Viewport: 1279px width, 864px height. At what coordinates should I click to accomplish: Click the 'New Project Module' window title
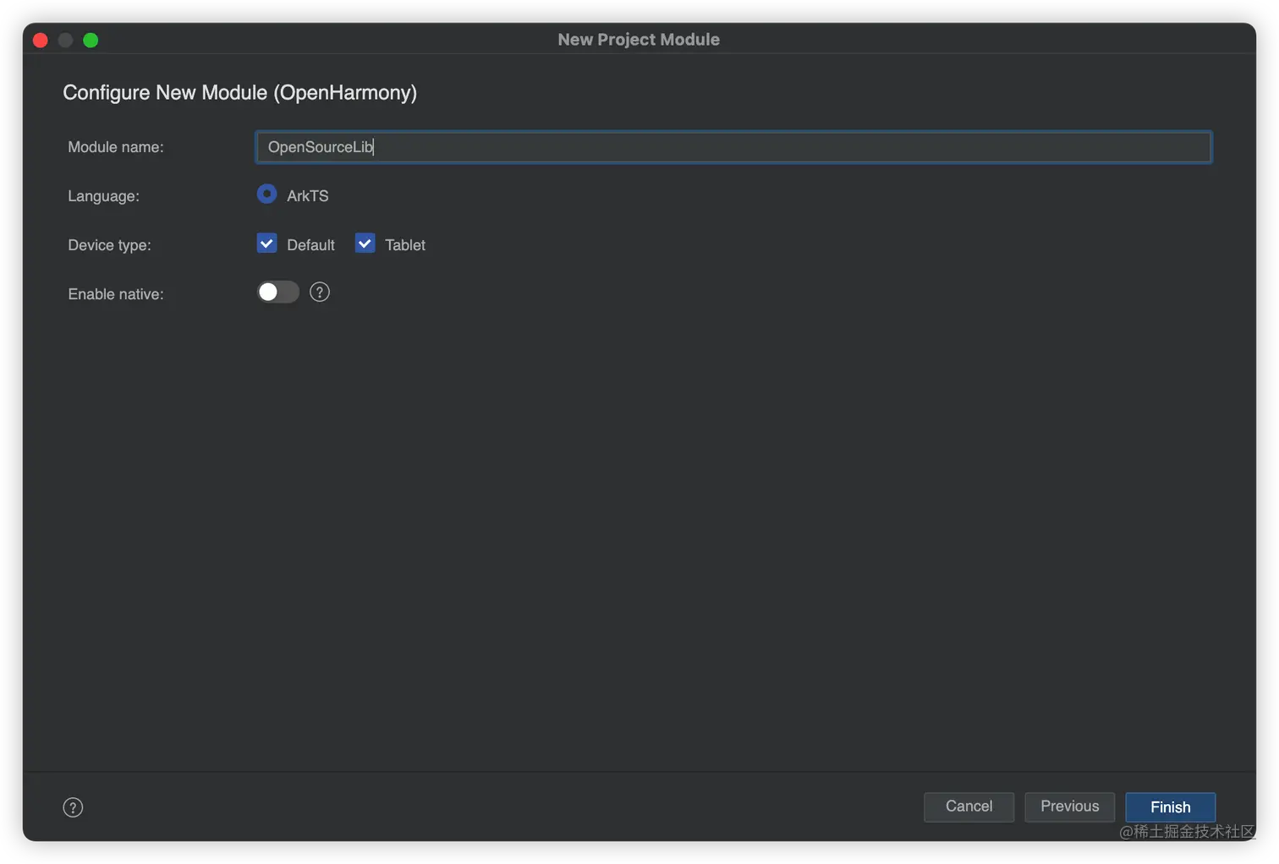639,40
